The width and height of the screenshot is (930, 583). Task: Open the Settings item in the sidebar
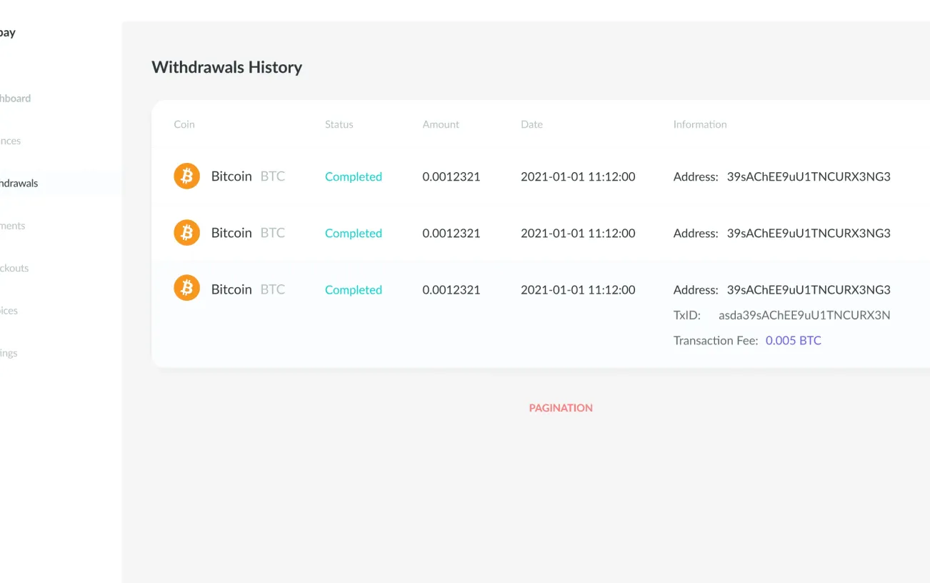pyautogui.click(x=9, y=353)
